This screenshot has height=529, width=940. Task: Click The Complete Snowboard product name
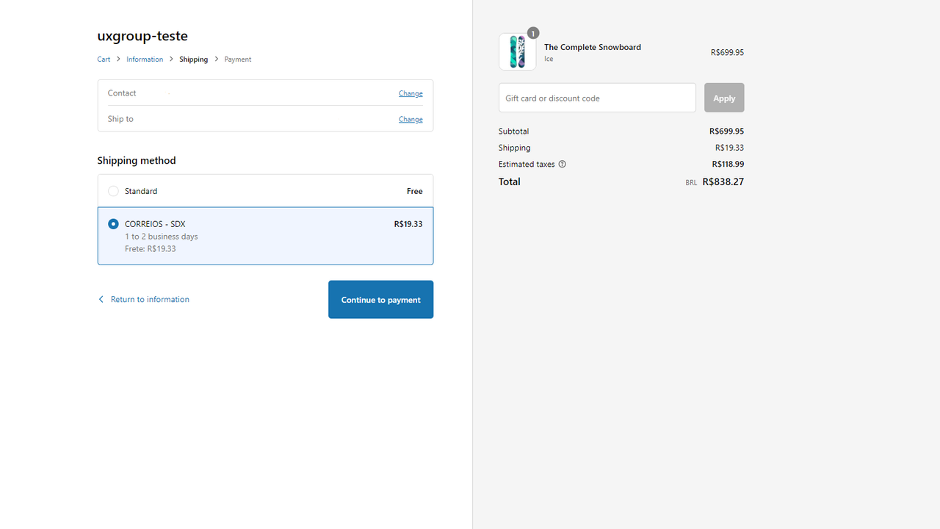click(x=593, y=47)
